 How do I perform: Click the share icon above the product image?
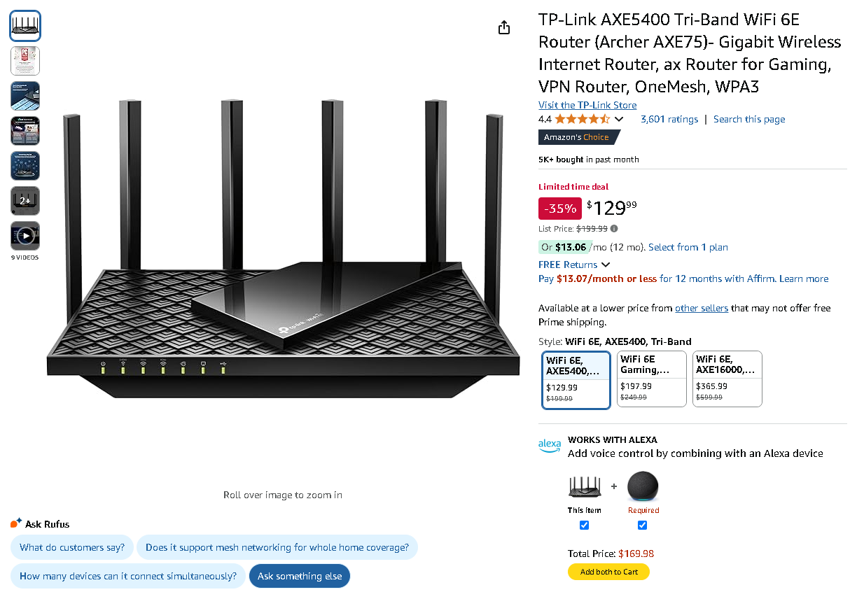[x=504, y=27]
